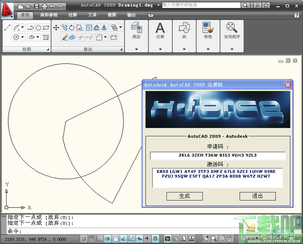Open the Ellipse tool dropdown arrow

tap(38, 37)
